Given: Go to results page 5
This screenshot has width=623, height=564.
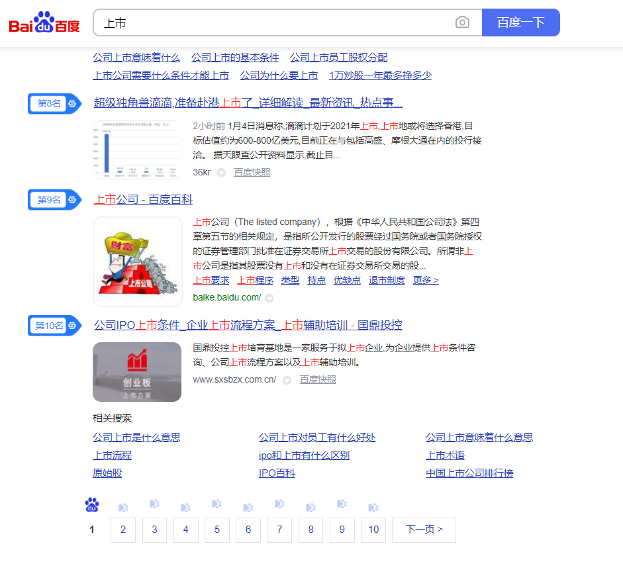Looking at the screenshot, I should [x=217, y=530].
